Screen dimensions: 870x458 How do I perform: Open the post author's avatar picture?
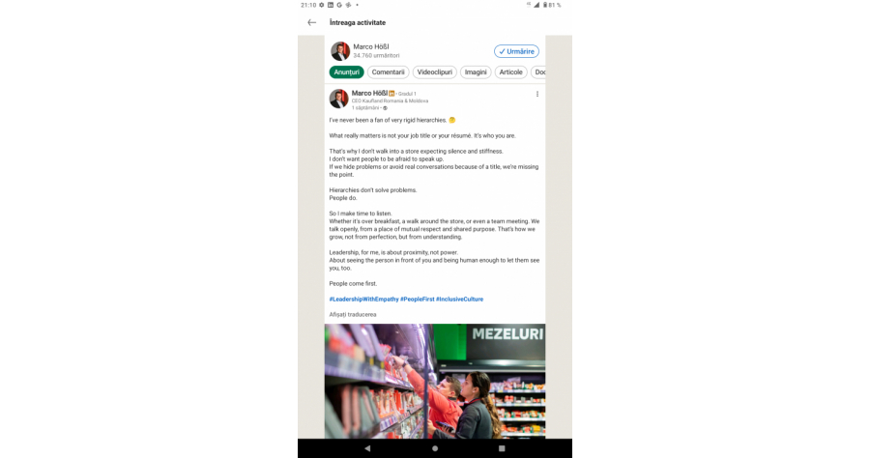338,100
